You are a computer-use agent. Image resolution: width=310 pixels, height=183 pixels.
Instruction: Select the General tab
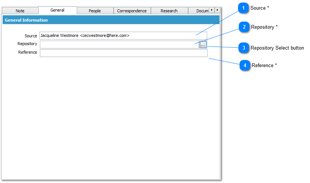(x=57, y=10)
